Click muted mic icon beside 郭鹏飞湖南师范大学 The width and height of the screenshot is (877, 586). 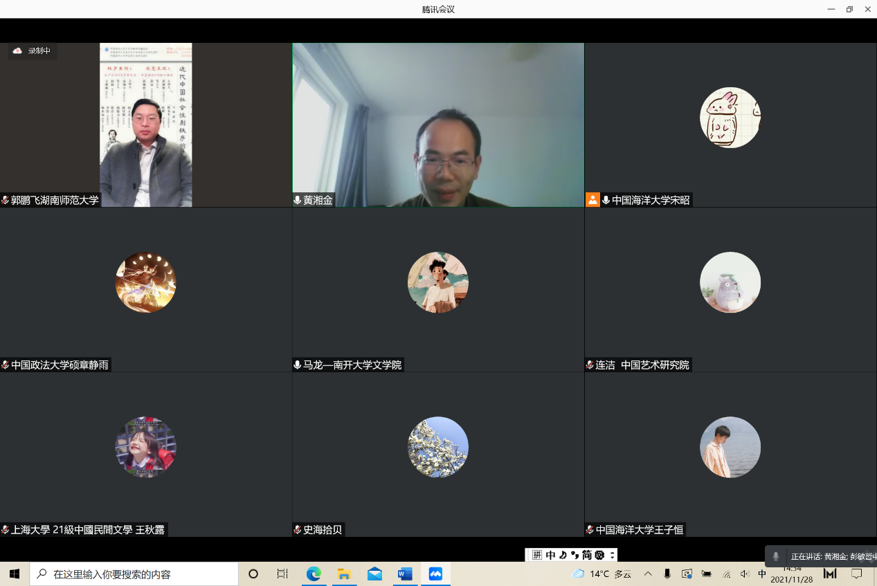[x=6, y=200]
